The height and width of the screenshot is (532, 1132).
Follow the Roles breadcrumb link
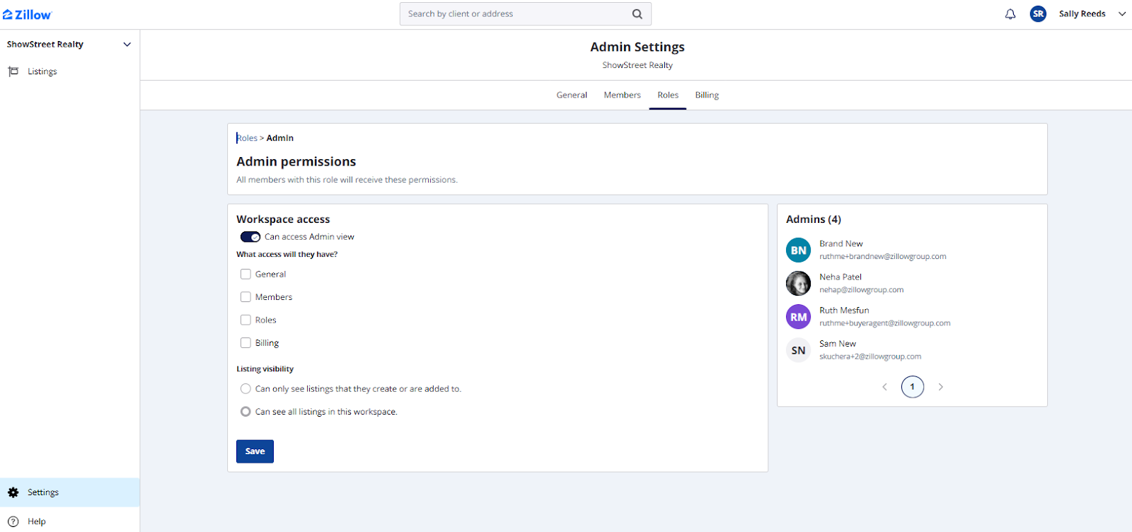click(247, 138)
